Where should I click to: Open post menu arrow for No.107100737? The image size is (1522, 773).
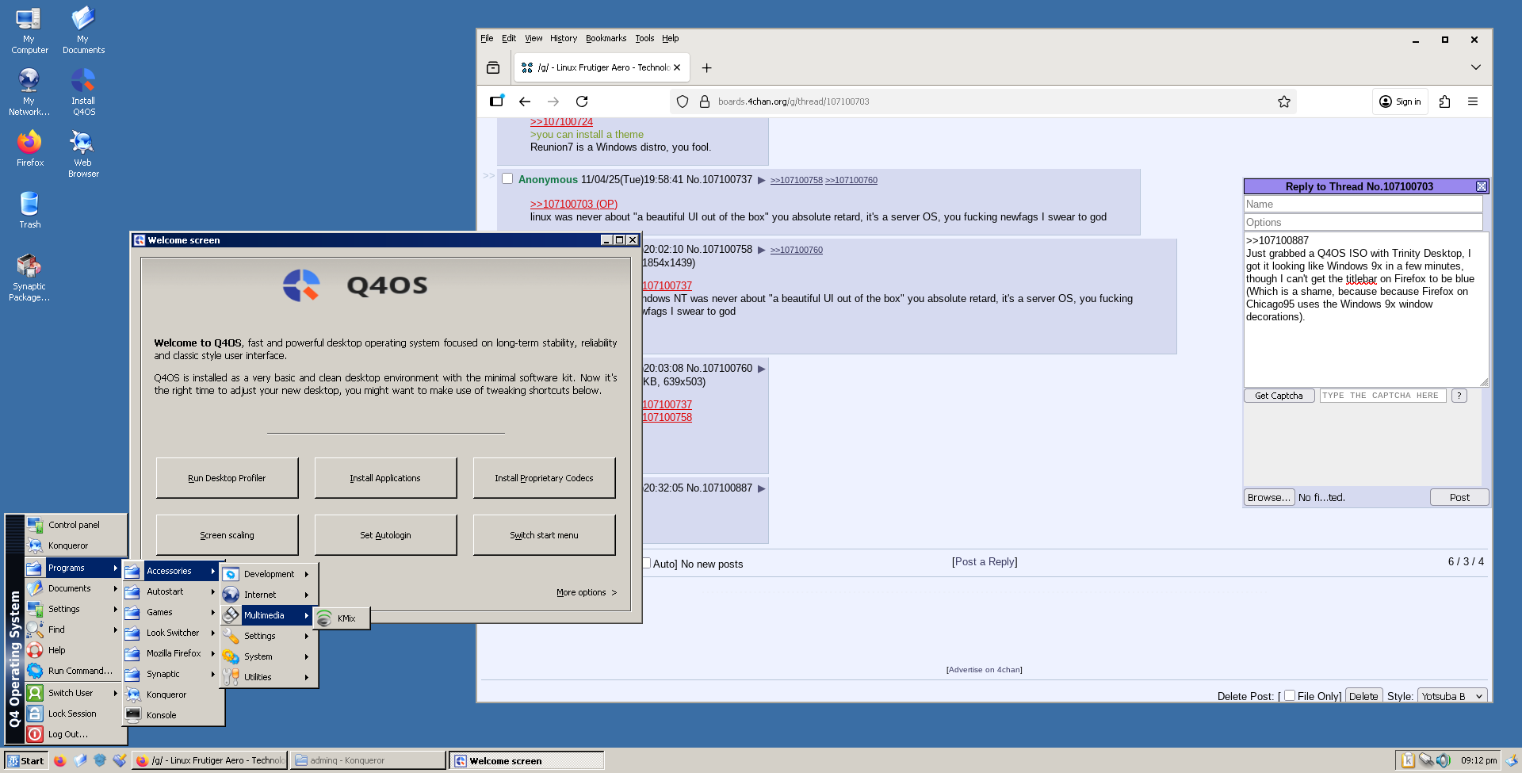coord(761,180)
